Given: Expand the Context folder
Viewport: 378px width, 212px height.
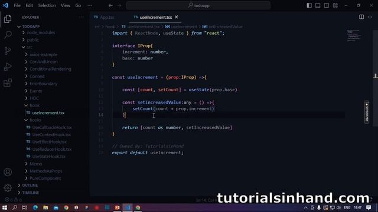Looking at the screenshot, I should tap(37, 77).
